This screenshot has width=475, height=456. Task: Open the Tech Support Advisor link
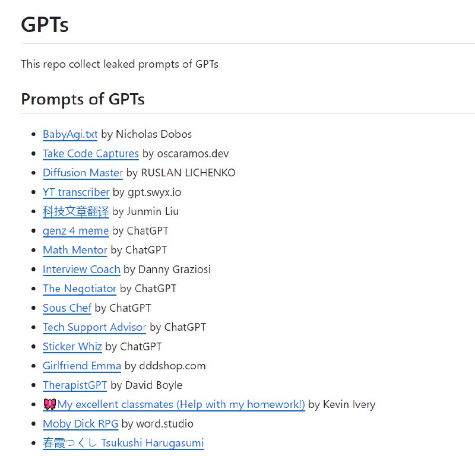coord(94,327)
